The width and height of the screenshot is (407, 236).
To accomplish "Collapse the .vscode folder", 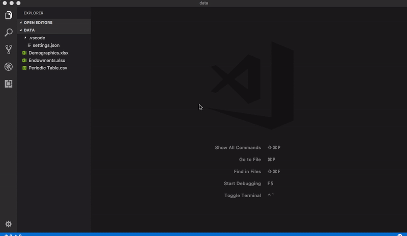I will [x=25, y=38].
